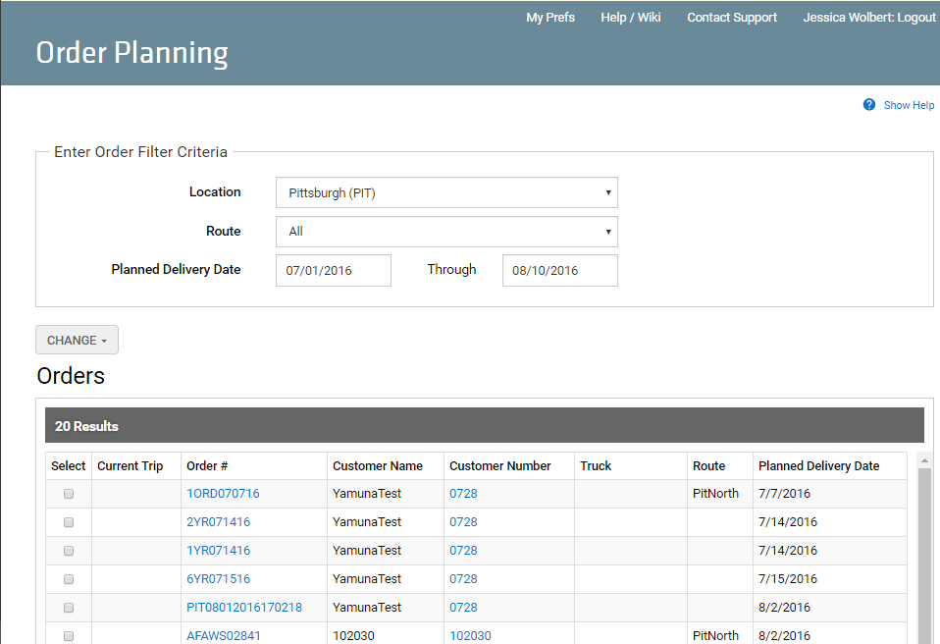This screenshot has height=644, width=940.
Task: Click the Truck column header
Action: 631,466
